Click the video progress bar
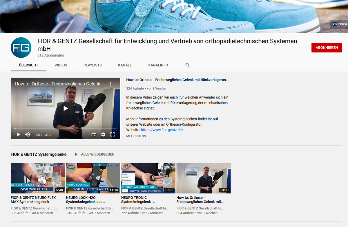 66,128
